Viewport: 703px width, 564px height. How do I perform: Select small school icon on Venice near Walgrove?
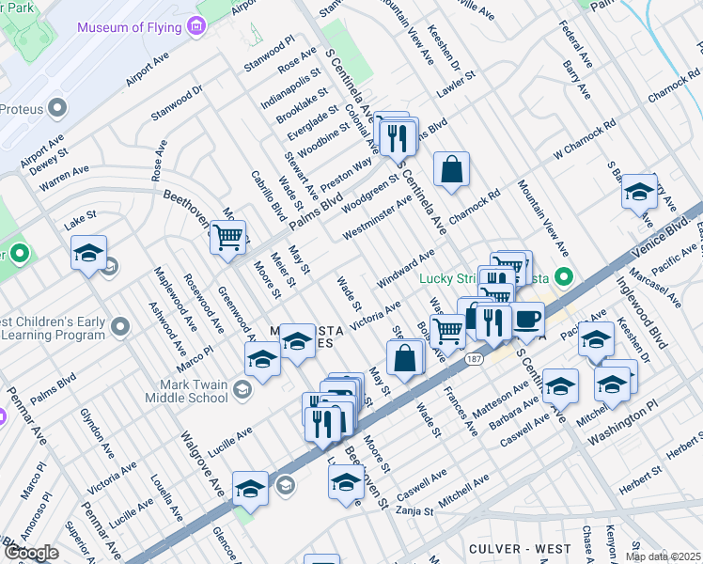tap(286, 486)
